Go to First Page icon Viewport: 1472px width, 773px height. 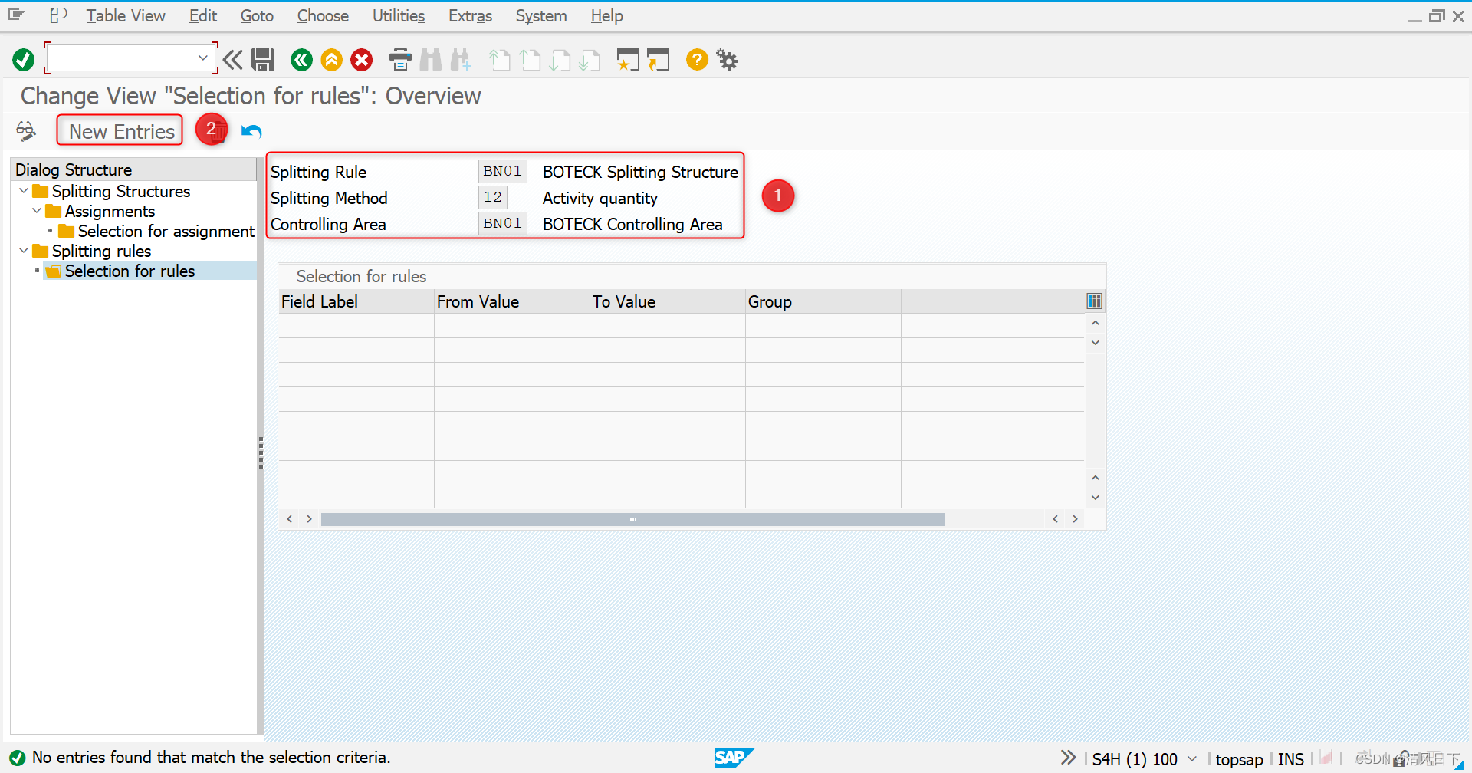(x=500, y=60)
